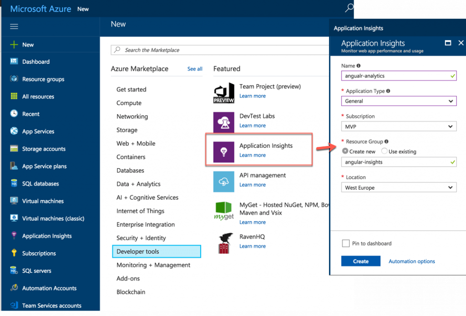Viewport: 466px width, 316px height.
Task: Open the Location West Europe dropdown
Action: click(x=399, y=187)
